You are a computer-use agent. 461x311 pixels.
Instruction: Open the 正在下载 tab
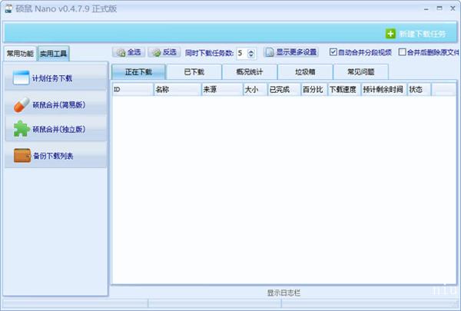tap(138, 71)
